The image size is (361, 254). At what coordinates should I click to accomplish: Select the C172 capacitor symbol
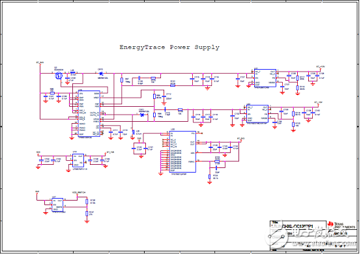(164, 96)
